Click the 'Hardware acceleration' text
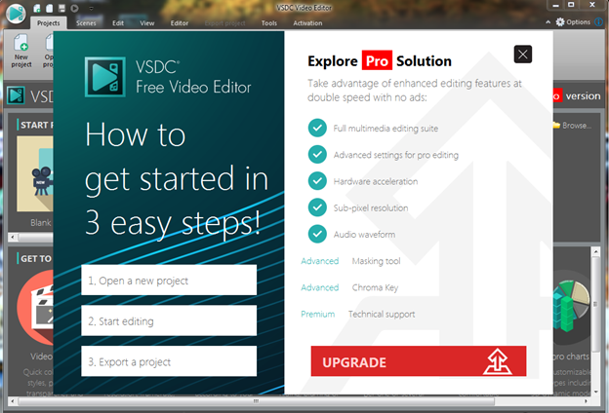Screen dimensions: 609x413 click(375, 181)
